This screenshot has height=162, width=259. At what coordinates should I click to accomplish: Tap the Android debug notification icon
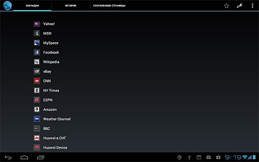[x=180, y=157]
